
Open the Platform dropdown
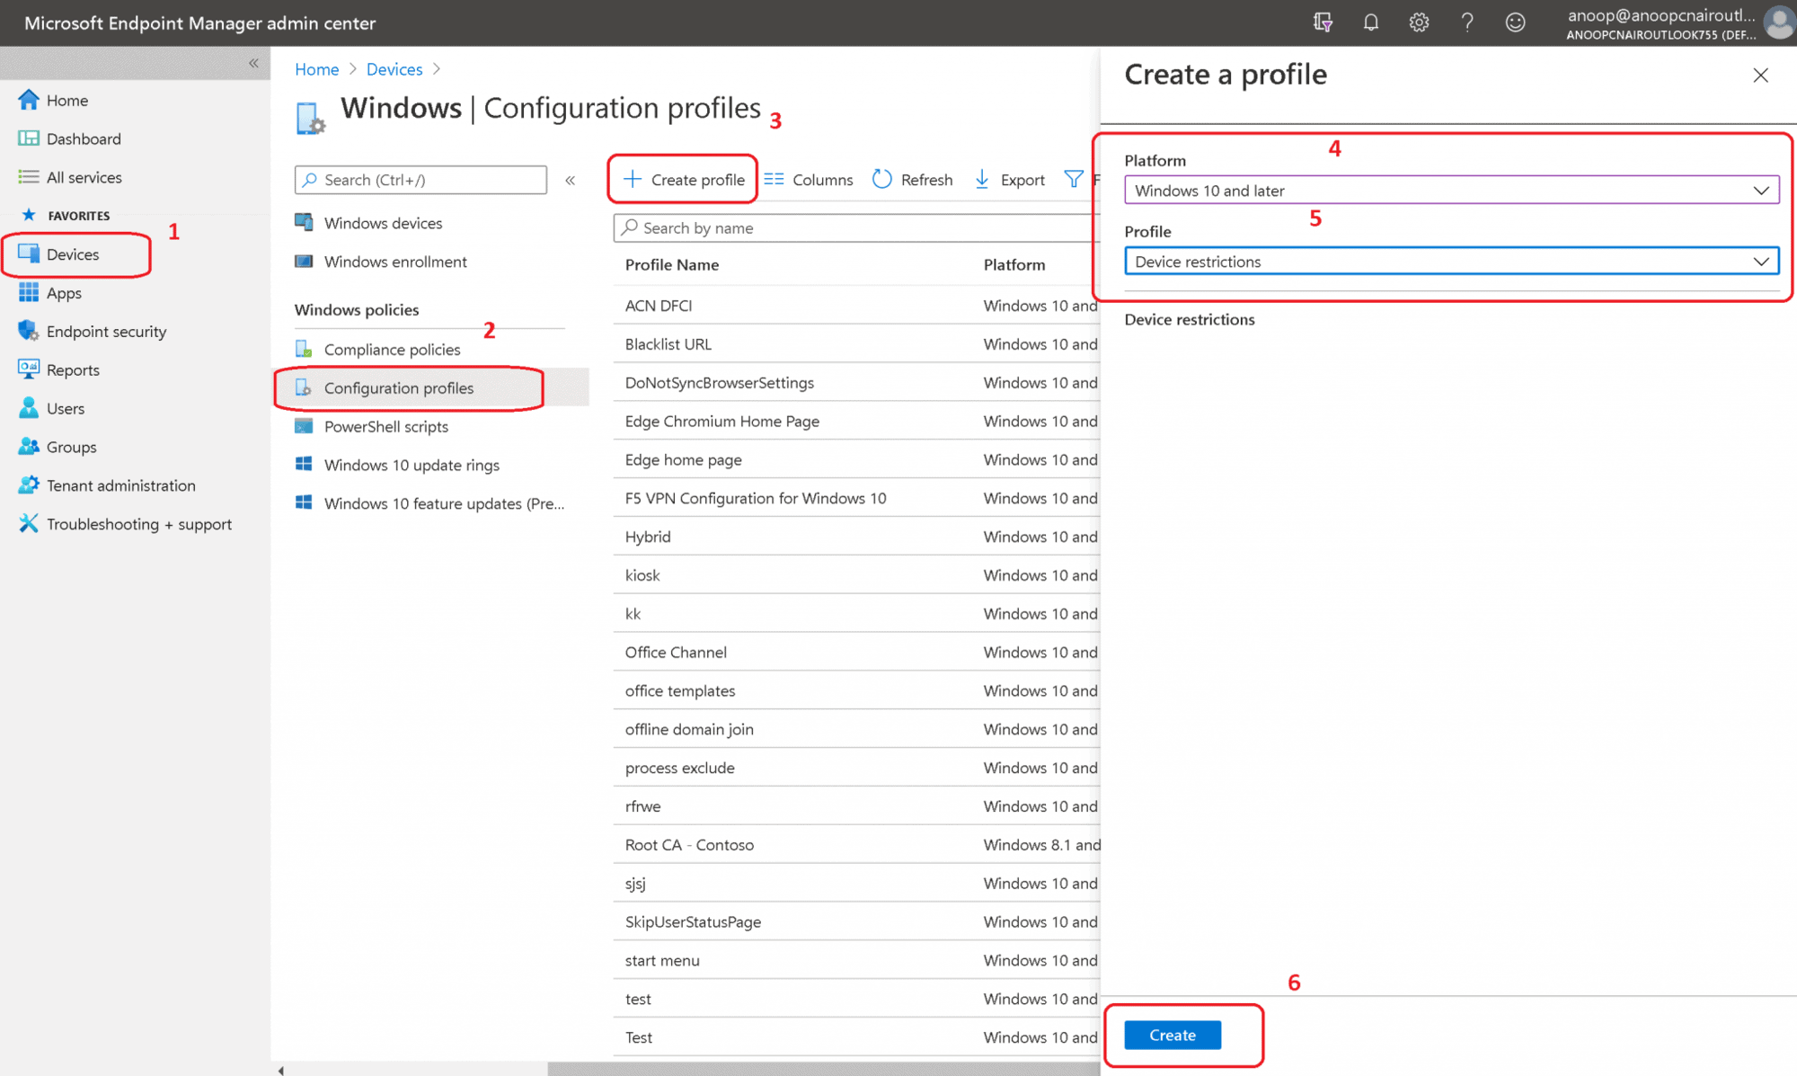tap(1450, 190)
